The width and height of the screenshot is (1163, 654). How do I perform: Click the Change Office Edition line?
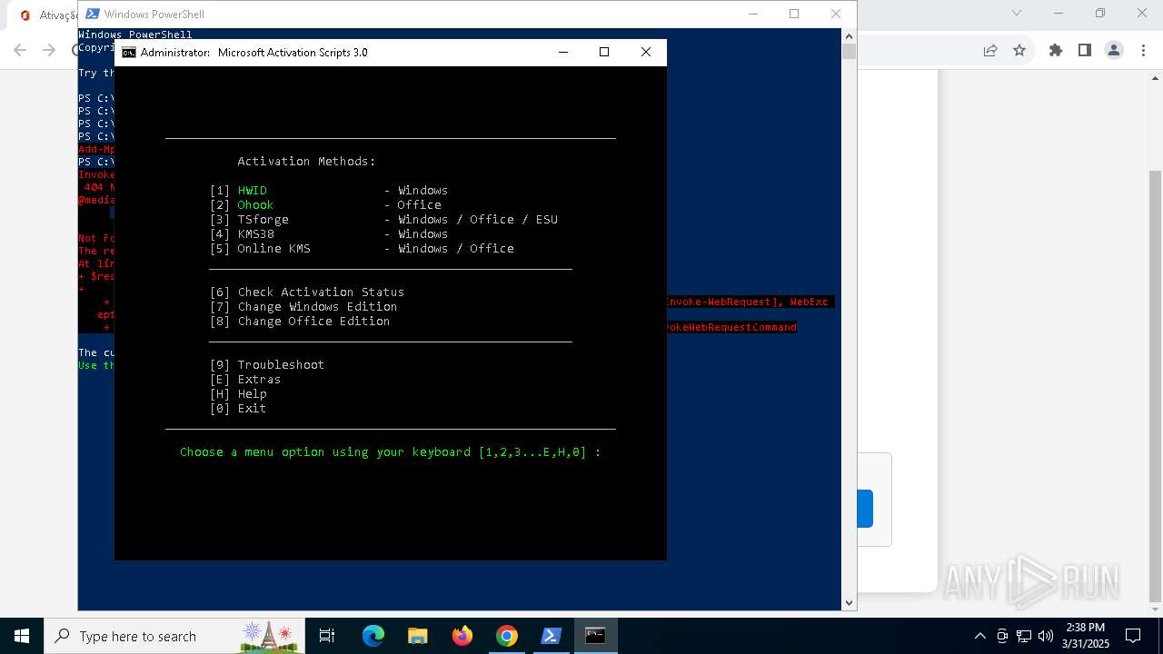coord(300,322)
